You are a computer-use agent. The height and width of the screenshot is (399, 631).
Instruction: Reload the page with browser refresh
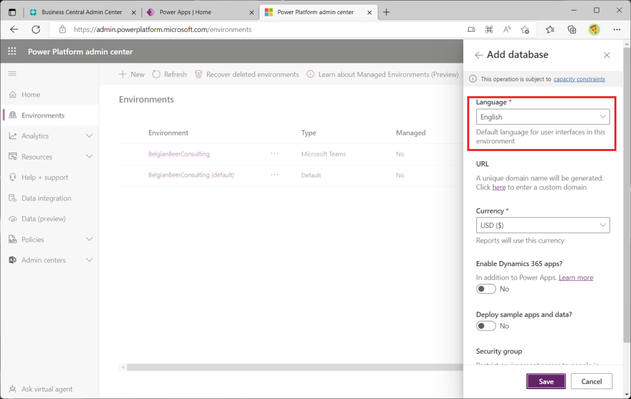pyautogui.click(x=36, y=30)
